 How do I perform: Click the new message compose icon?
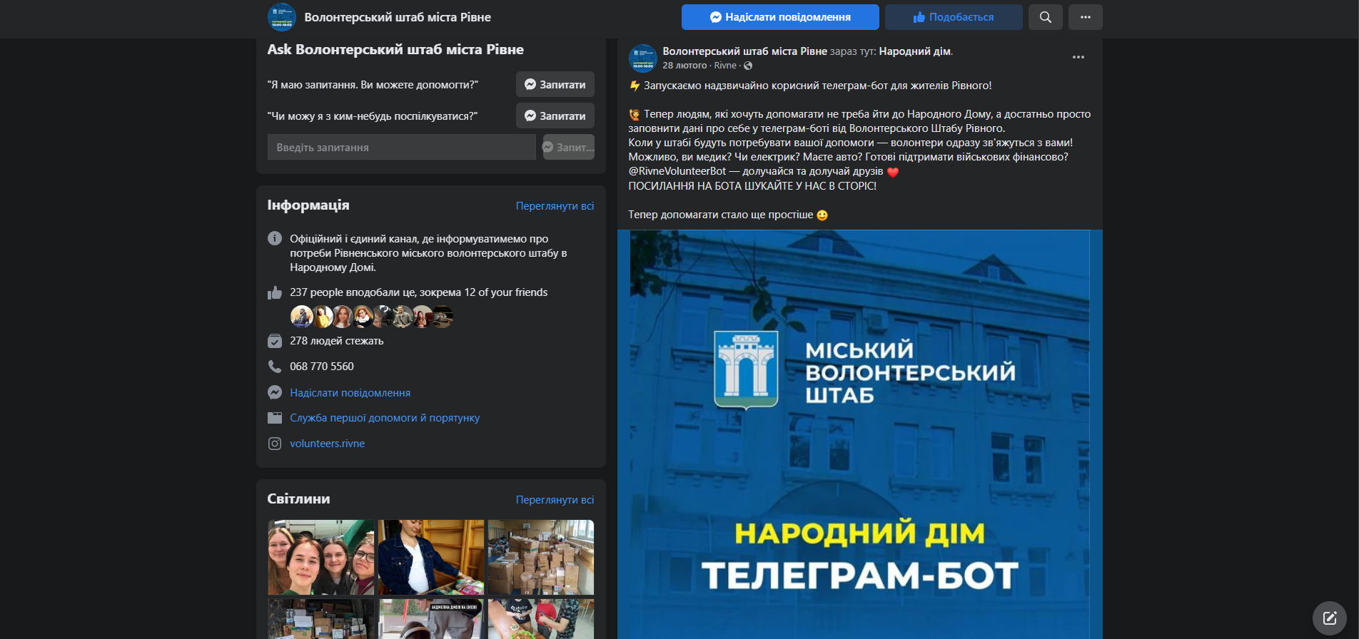[x=1330, y=618]
